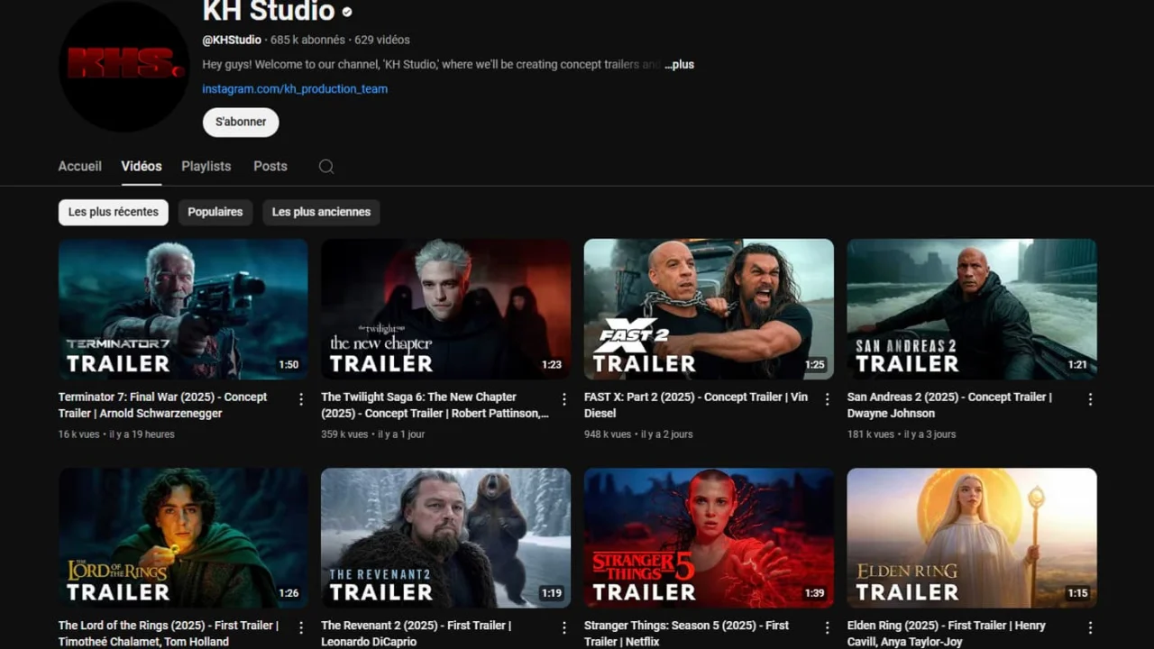Keep 'Les plus récentes' filter selected
This screenshot has height=649, width=1154.
(x=113, y=212)
